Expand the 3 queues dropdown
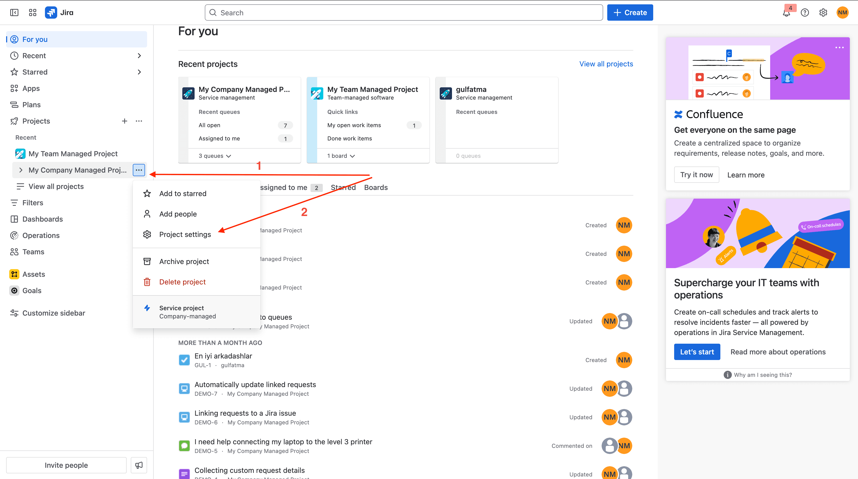The height and width of the screenshot is (479, 858). [215, 156]
